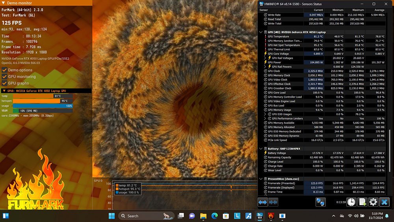Open Microsoft Edge from the taskbar
394x222 pixels.
pyautogui.click(x=215, y=216)
